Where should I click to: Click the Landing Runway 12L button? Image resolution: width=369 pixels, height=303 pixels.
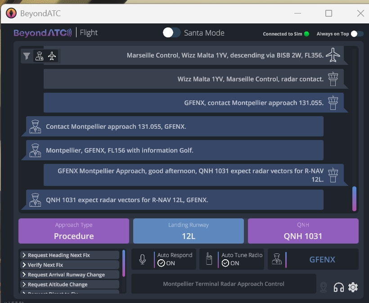point(189,231)
